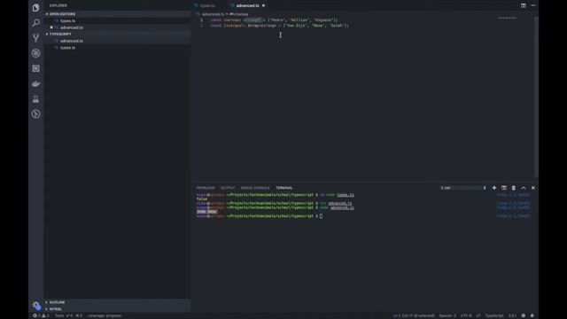Click the New Terminal plus icon
567x319 pixels.
[x=494, y=188]
